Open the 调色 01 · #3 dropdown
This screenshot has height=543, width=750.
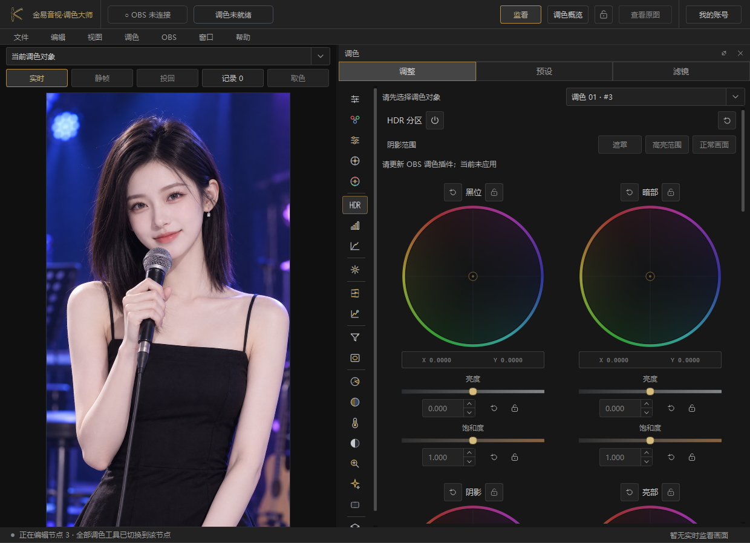735,97
